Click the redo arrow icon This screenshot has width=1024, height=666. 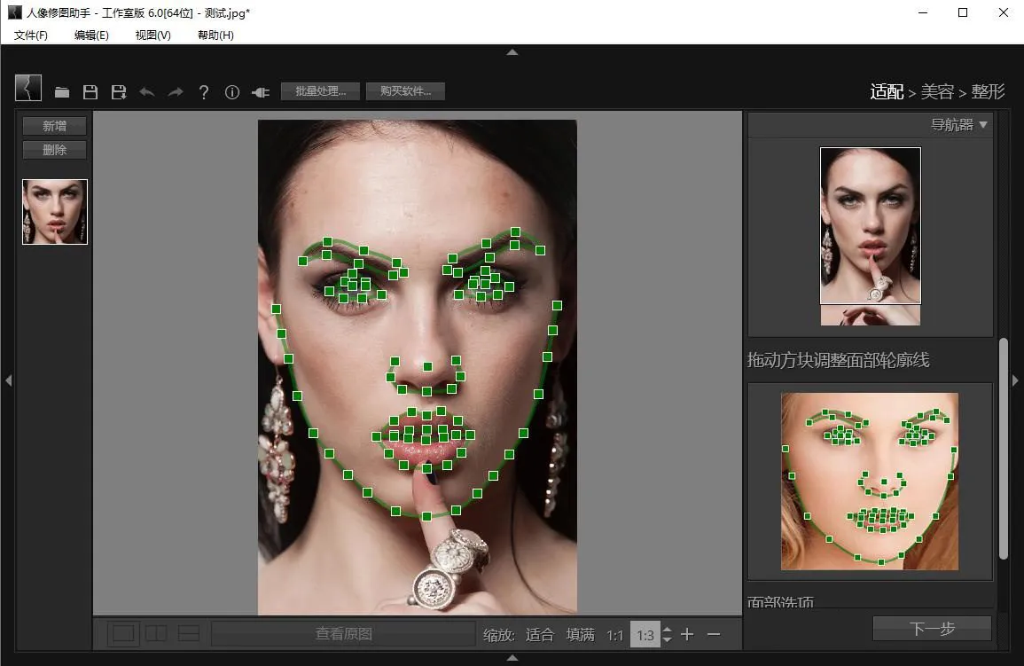tap(176, 92)
